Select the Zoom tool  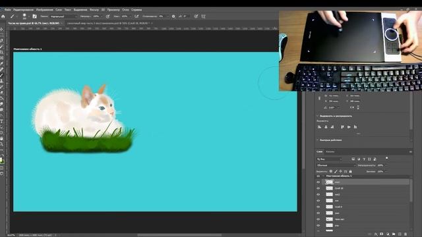[1, 144]
